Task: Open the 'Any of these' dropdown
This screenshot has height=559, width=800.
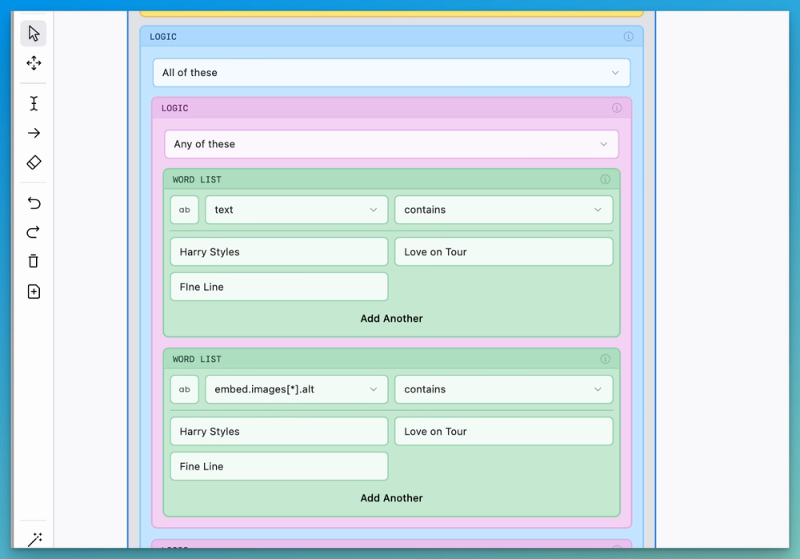Action: 391,144
